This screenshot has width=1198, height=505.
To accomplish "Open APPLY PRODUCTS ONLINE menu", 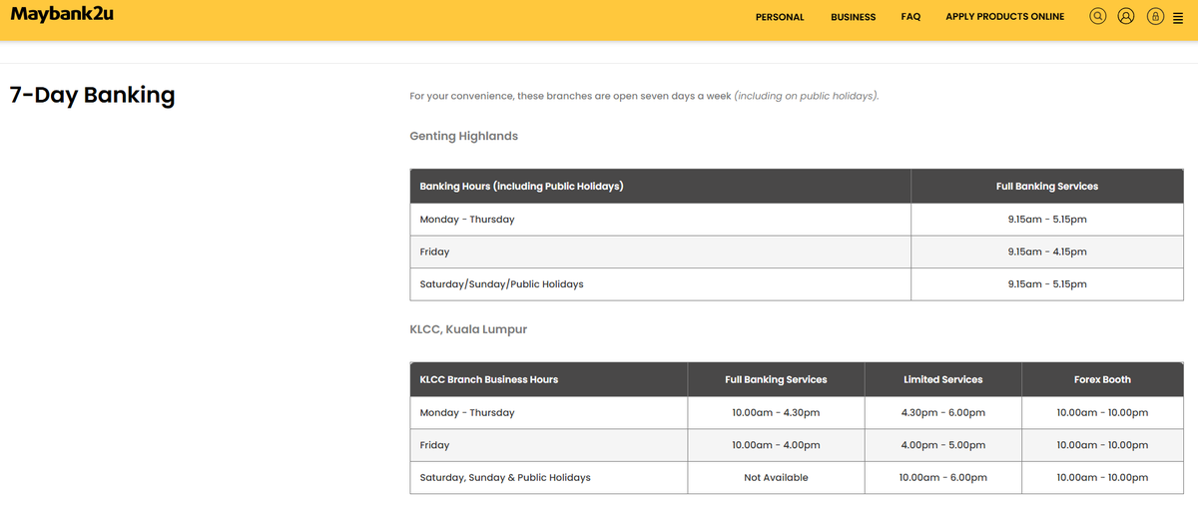I will (x=1004, y=17).
